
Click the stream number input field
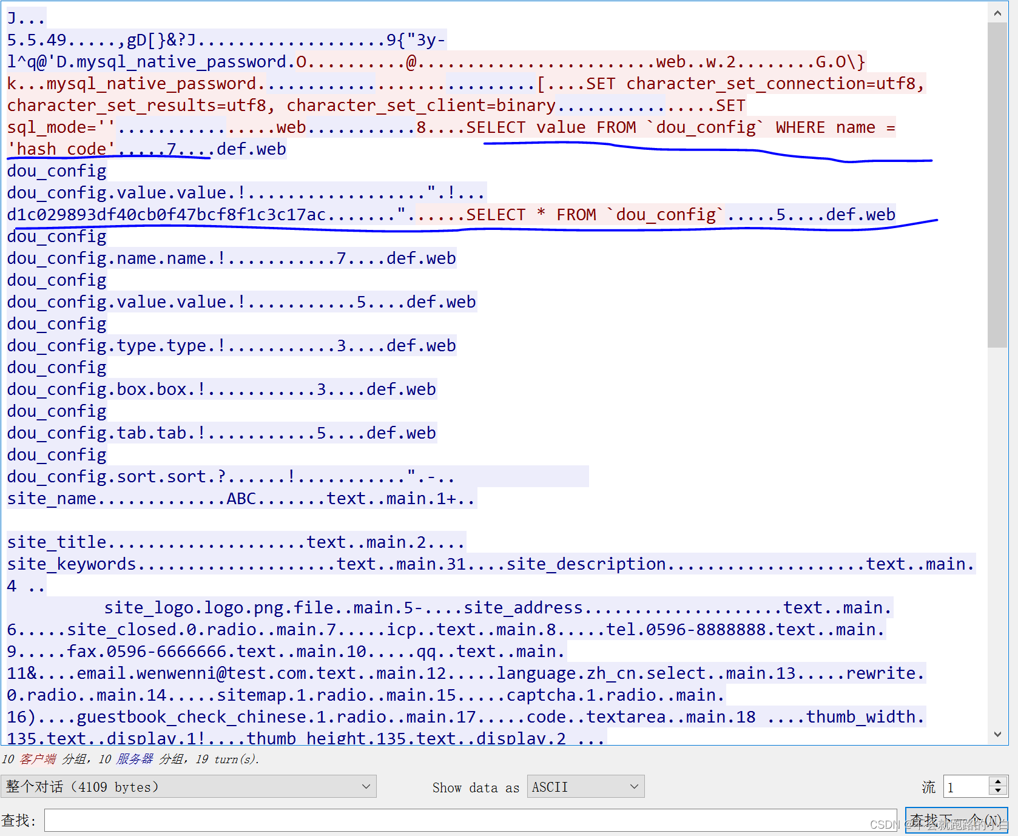click(966, 787)
